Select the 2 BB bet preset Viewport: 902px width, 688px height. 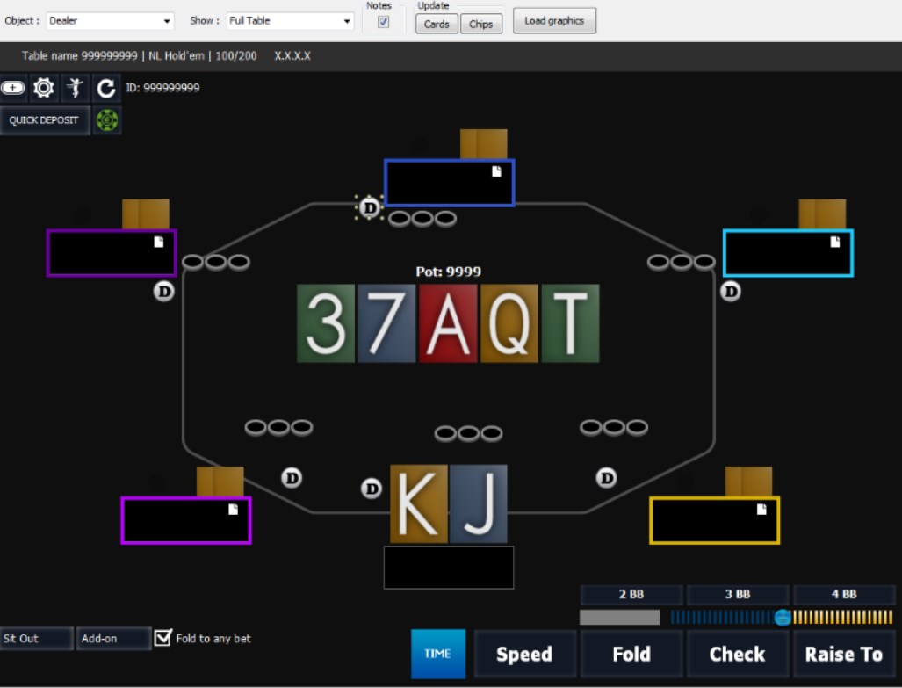631,595
